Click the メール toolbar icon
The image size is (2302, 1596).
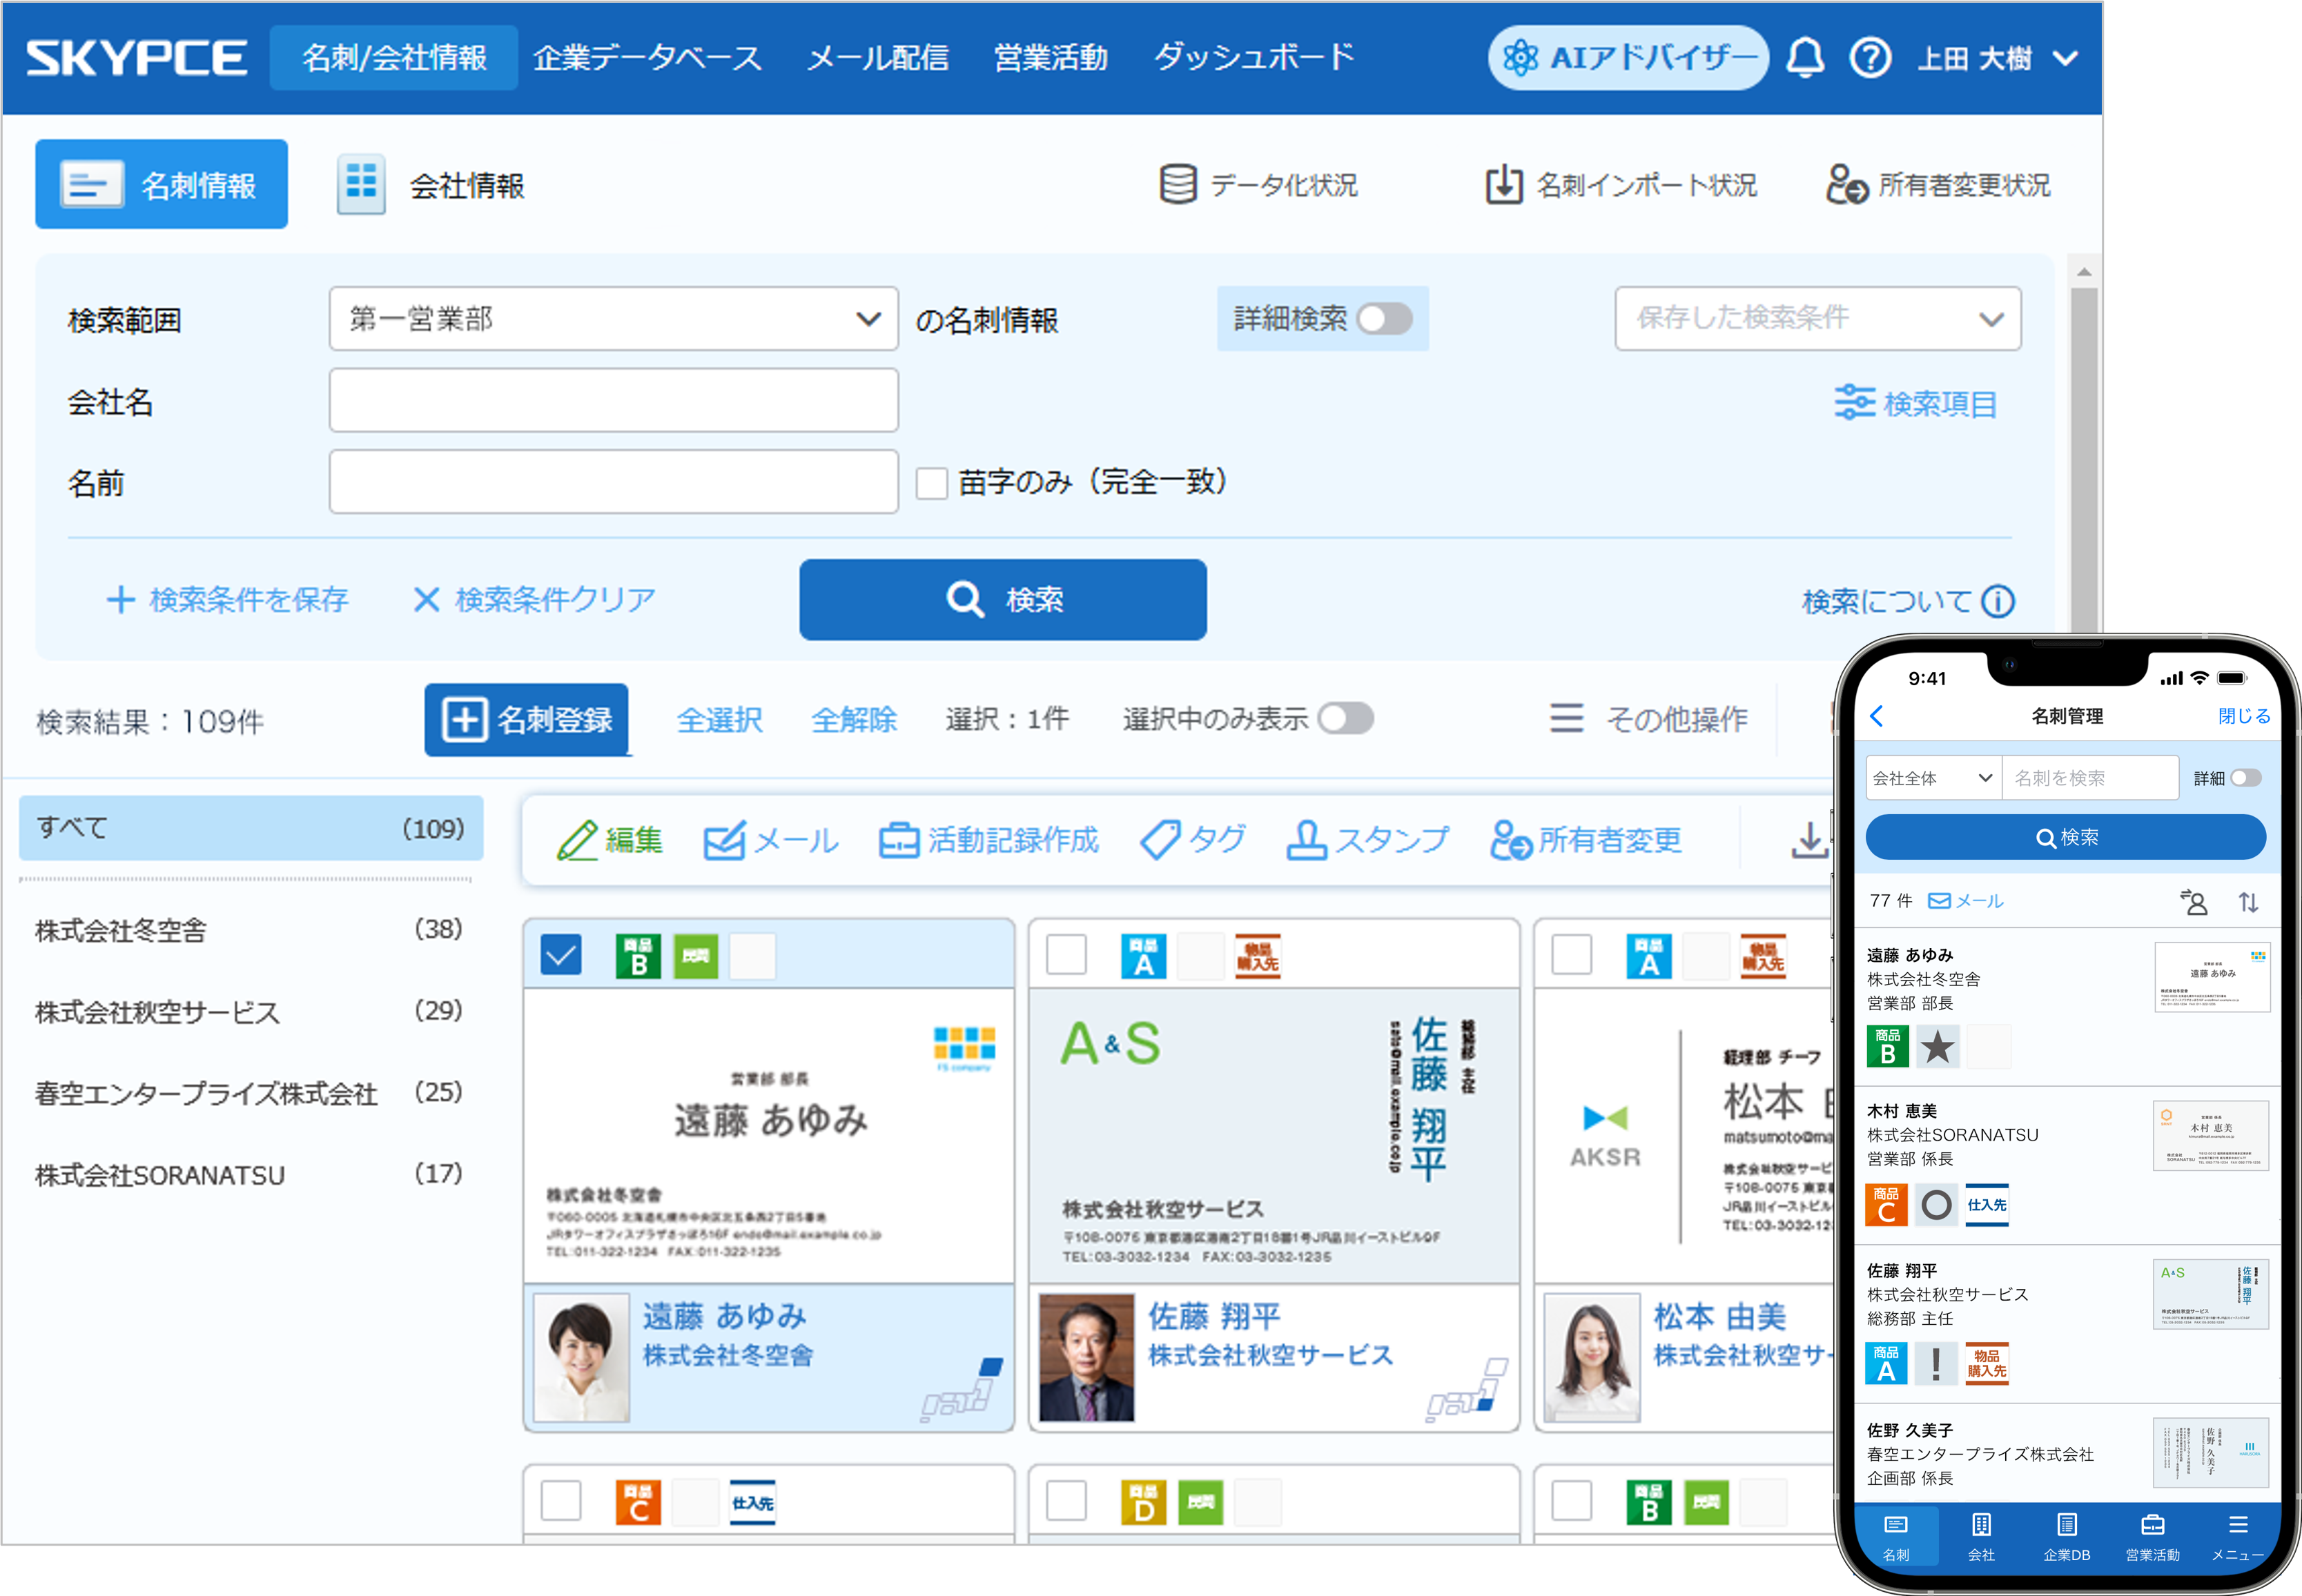[x=770, y=840]
